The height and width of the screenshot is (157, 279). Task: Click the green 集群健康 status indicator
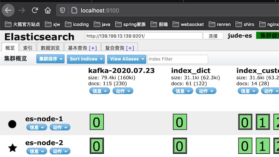[x=268, y=36]
